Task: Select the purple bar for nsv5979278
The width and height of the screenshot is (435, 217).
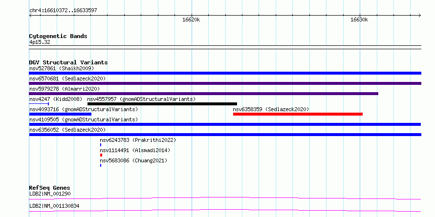Action: (x=204, y=94)
